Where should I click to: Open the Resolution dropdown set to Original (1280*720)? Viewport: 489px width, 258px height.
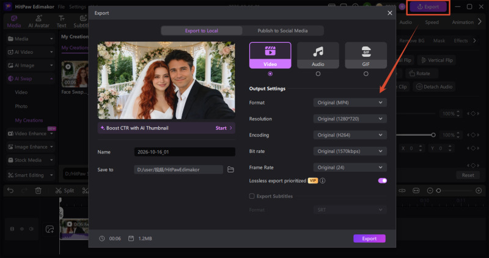350,119
